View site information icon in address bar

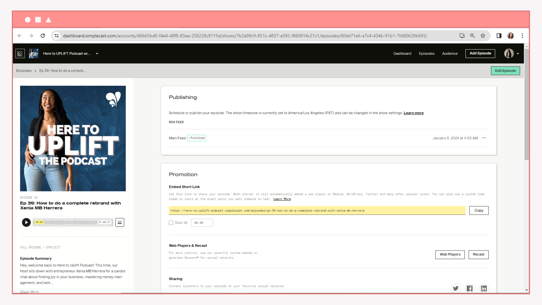[x=57, y=36]
